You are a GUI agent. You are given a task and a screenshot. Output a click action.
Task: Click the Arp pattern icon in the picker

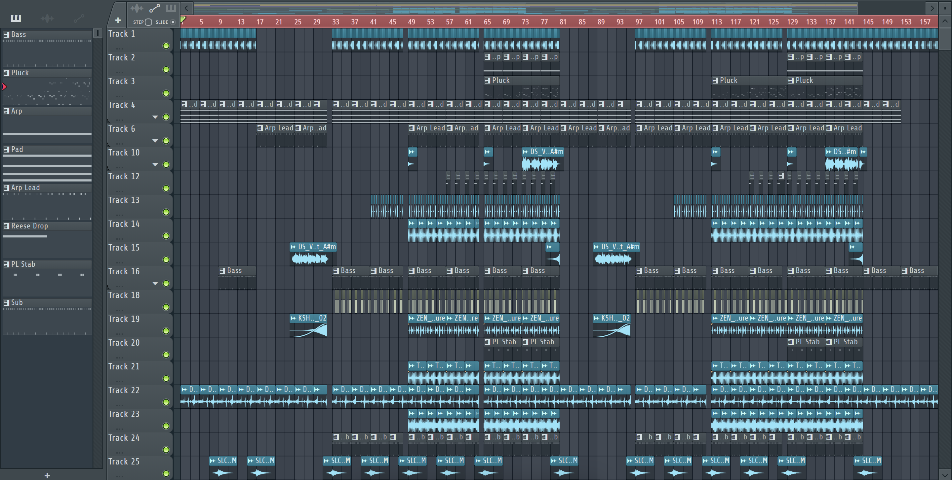[x=6, y=111]
